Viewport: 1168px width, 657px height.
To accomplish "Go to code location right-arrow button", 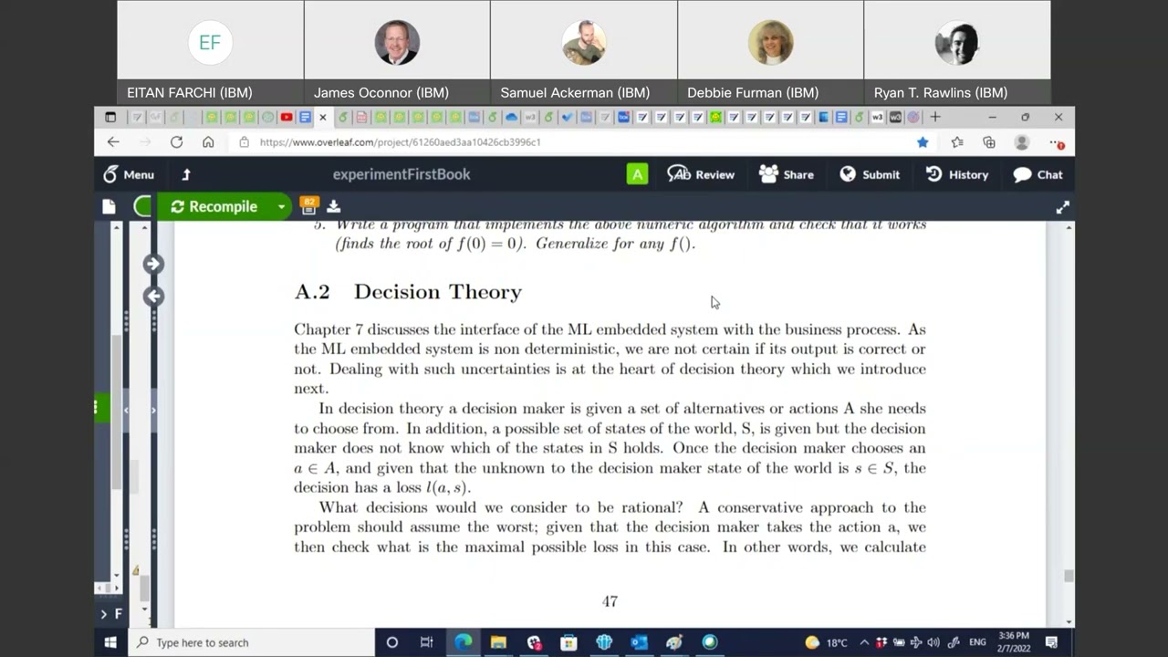I will [x=153, y=264].
